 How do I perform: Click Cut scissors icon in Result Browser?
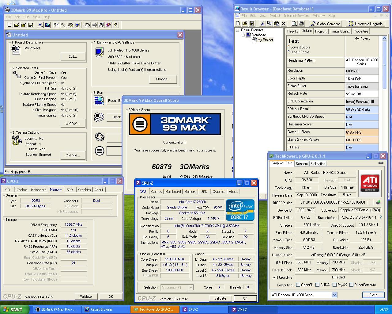pyautogui.click(x=262, y=23)
